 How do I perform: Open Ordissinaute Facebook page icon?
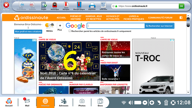pyautogui.click(x=181, y=18)
